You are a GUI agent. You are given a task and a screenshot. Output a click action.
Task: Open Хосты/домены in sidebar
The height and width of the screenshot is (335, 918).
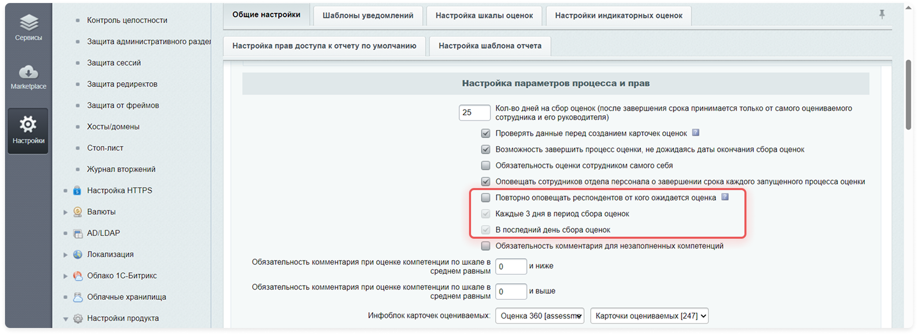coord(113,127)
